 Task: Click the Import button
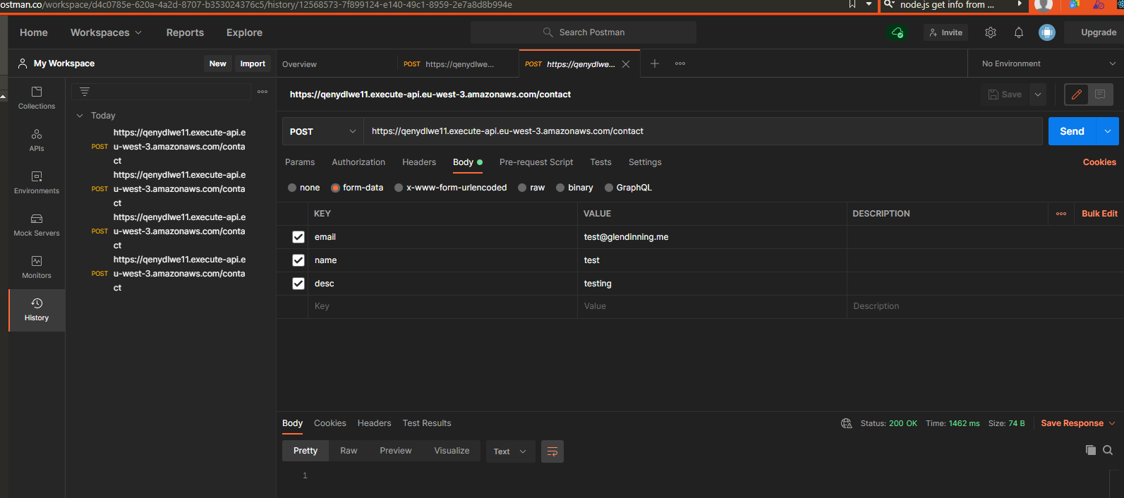tap(253, 63)
